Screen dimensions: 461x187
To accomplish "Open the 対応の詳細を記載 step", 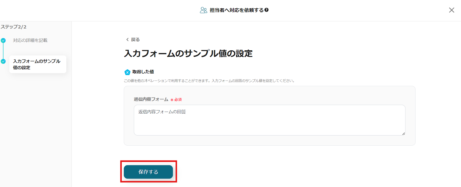I will pyautogui.click(x=30, y=40).
